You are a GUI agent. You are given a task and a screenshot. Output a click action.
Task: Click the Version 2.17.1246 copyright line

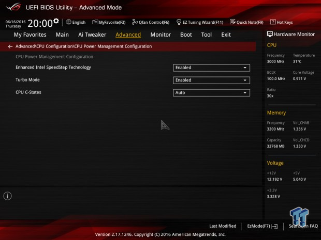(x=160, y=234)
